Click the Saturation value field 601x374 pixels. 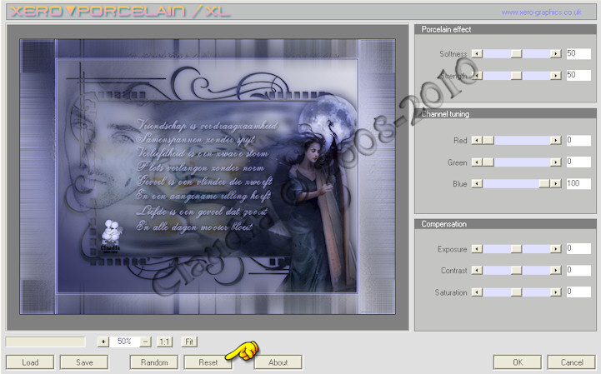tap(578, 292)
